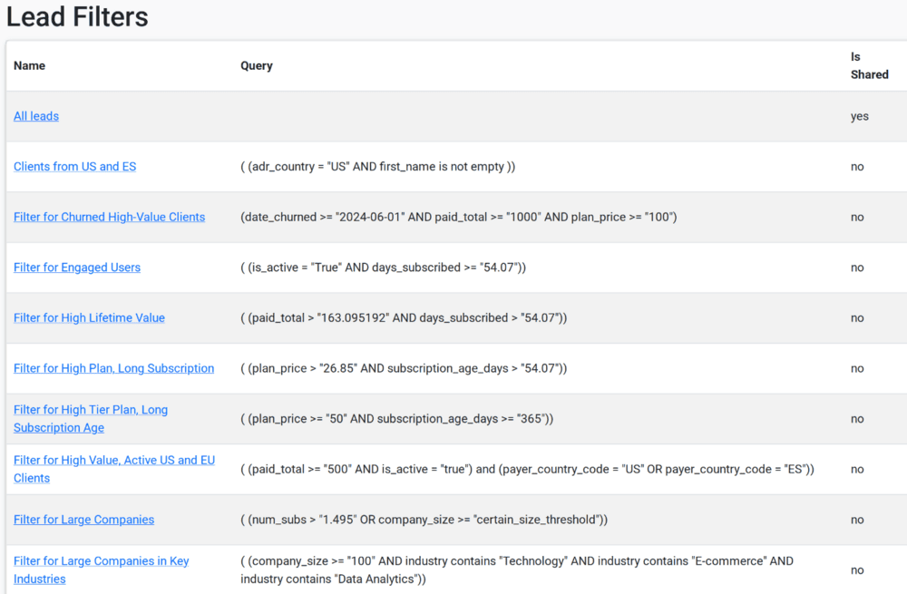Open High Value, Active US and EU Clients filter

tap(113, 461)
